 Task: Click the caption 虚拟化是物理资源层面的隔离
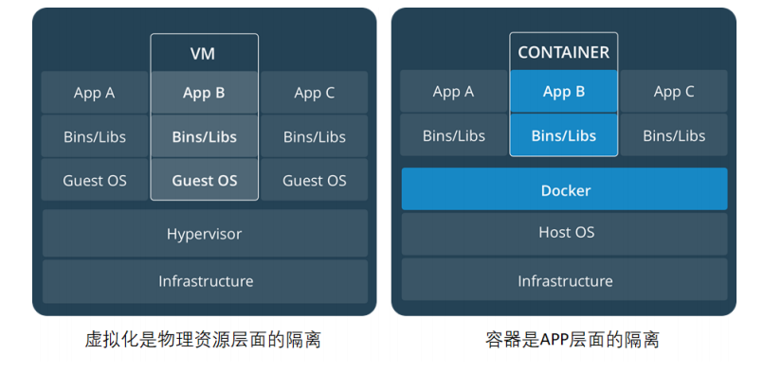point(203,340)
